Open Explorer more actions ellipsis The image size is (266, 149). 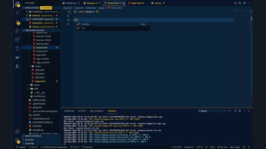57,3
